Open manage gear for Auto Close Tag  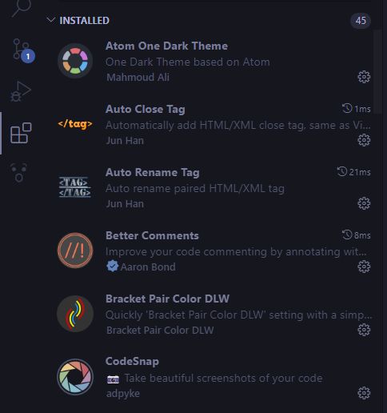[x=364, y=140]
